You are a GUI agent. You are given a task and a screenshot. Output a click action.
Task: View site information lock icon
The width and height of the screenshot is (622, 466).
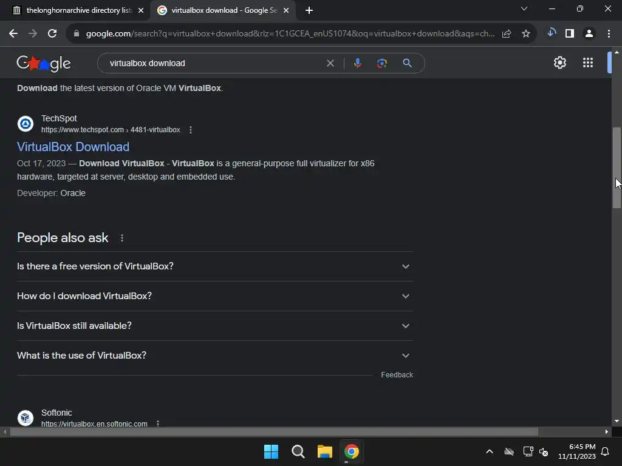(77, 34)
